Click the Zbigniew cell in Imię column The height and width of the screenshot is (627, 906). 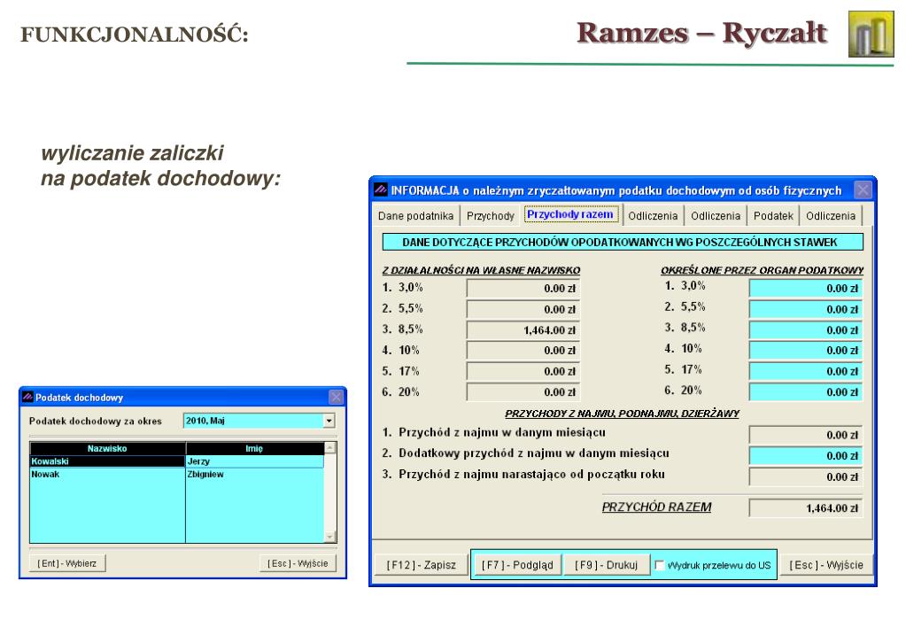[254, 474]
